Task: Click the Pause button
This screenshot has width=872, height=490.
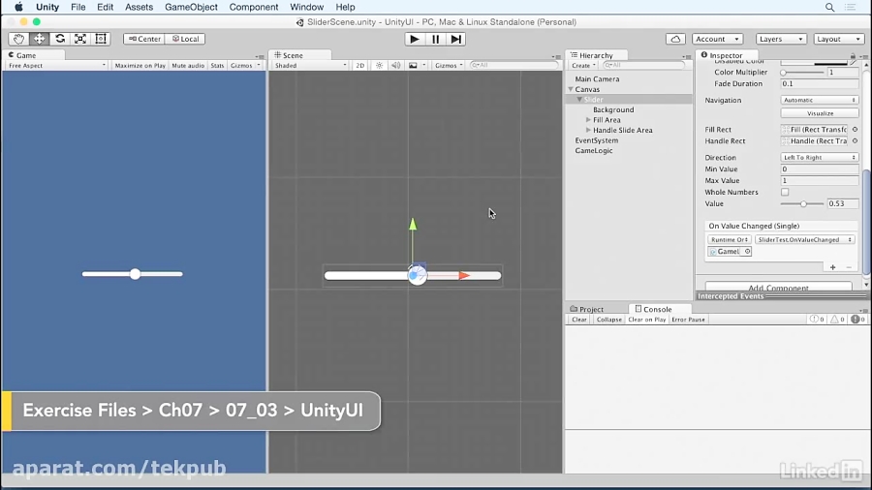Action: pos(435,39)
